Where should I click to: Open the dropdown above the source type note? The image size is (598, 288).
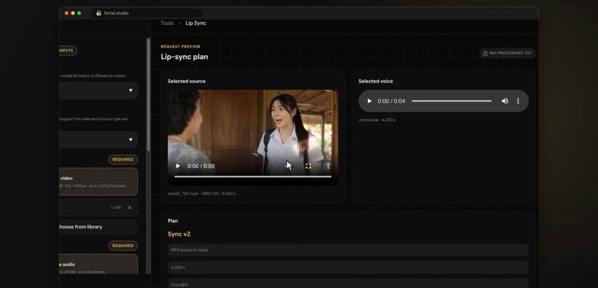(x=99, y=91)
